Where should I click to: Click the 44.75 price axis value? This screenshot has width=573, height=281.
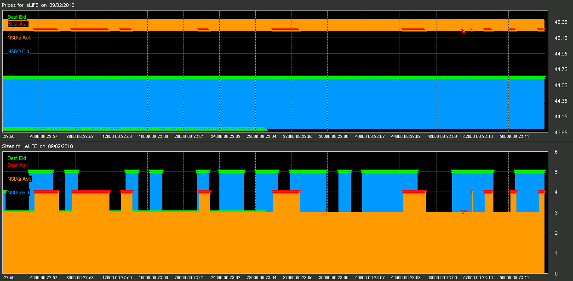(x=561, y=69)
